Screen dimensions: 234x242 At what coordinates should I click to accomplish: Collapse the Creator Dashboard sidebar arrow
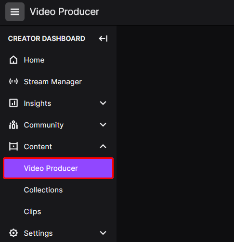tap(103, 38)
